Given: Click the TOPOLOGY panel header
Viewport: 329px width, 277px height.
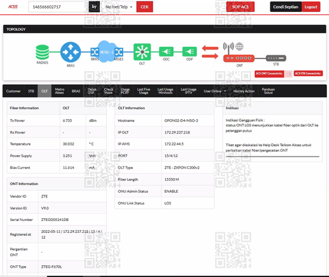Looking at the screenshot, I should point(164,29).
